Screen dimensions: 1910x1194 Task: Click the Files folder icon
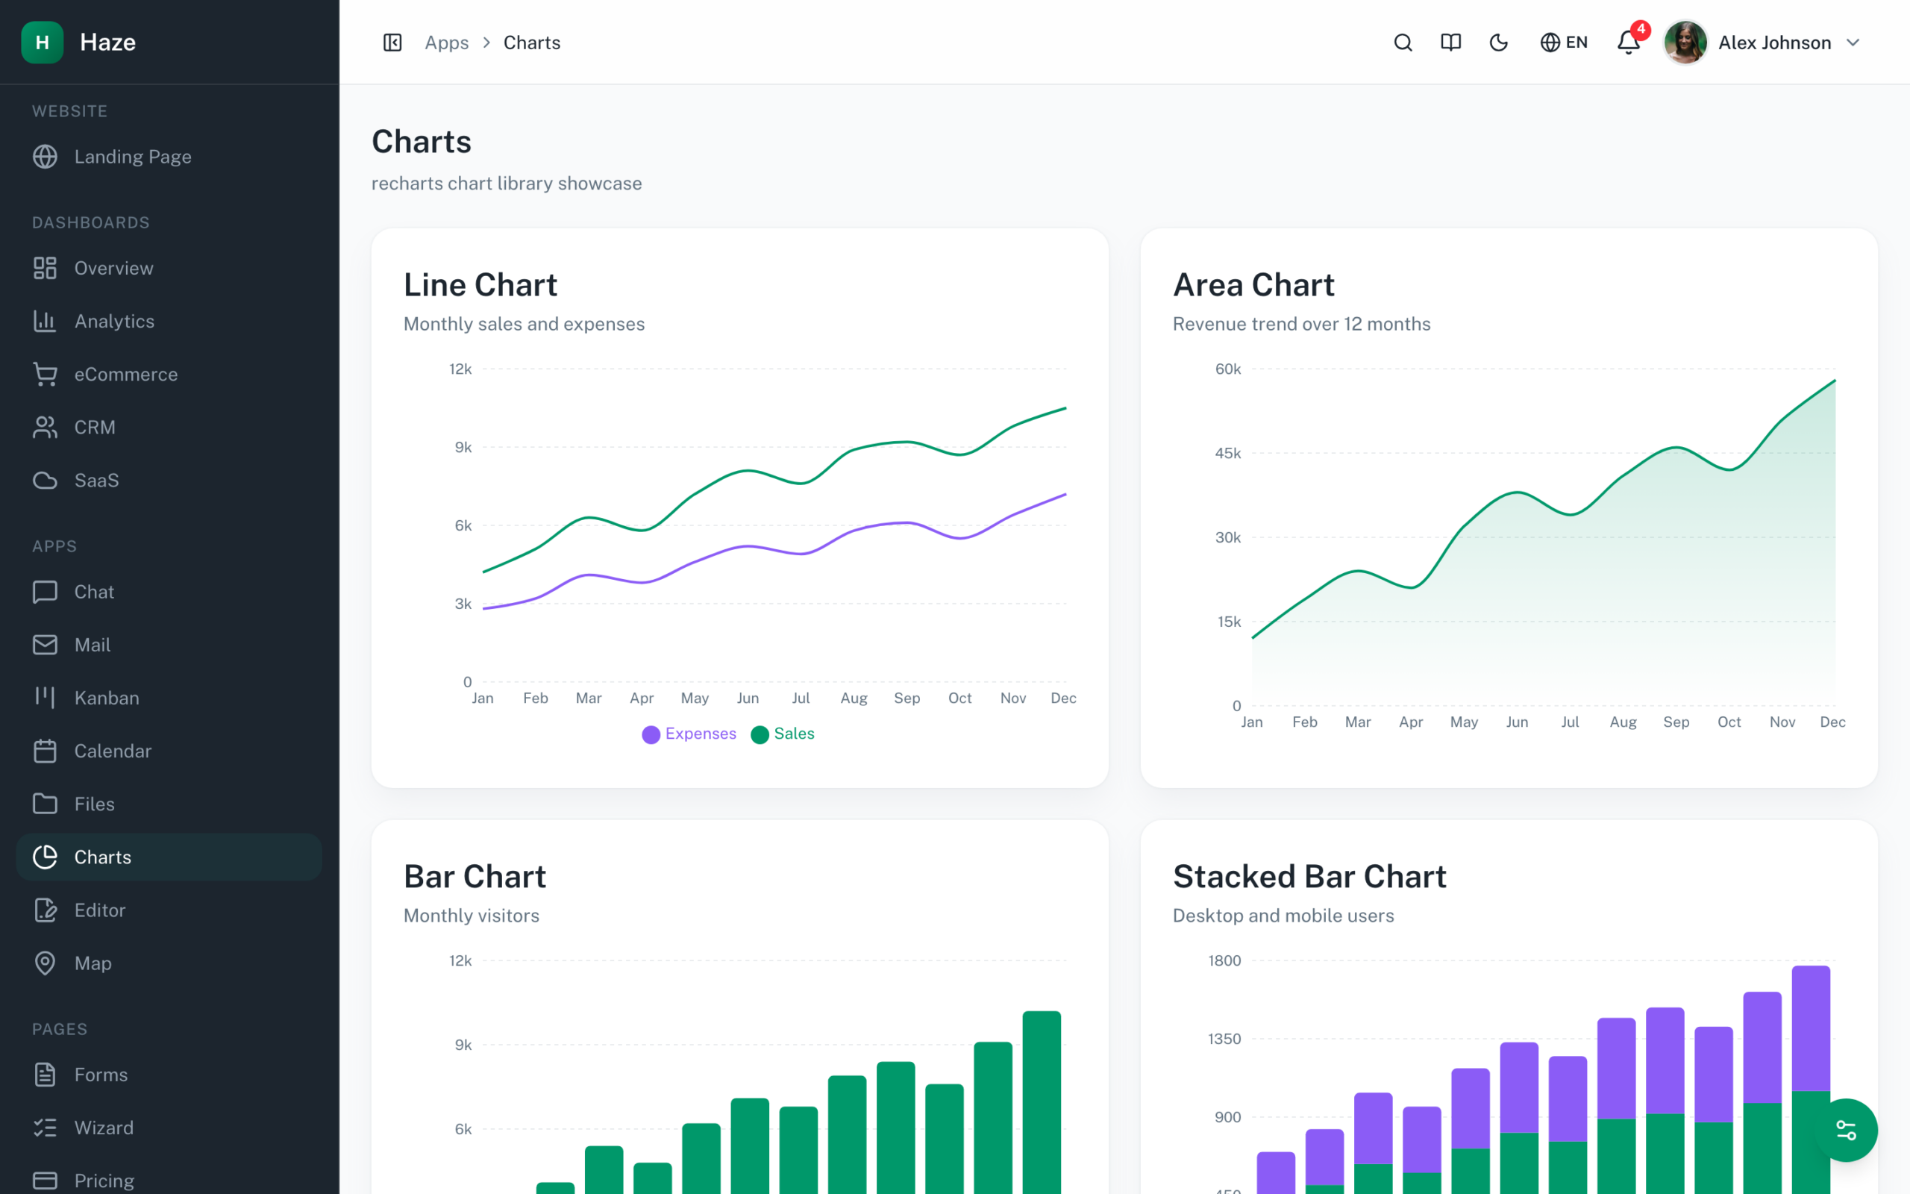point(45,804)
